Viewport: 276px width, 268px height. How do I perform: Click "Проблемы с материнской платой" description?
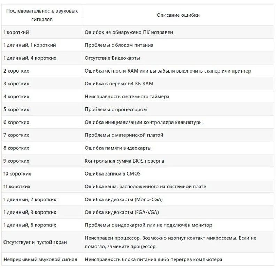(124, 135)
